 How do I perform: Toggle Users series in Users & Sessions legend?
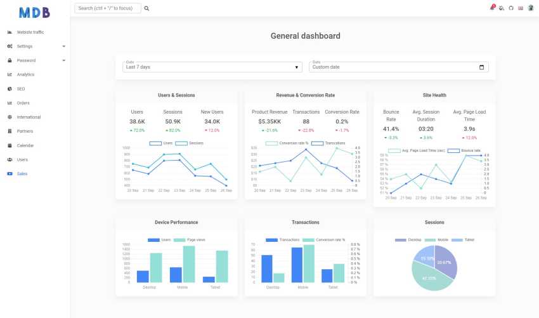click(x=161, y=143)
